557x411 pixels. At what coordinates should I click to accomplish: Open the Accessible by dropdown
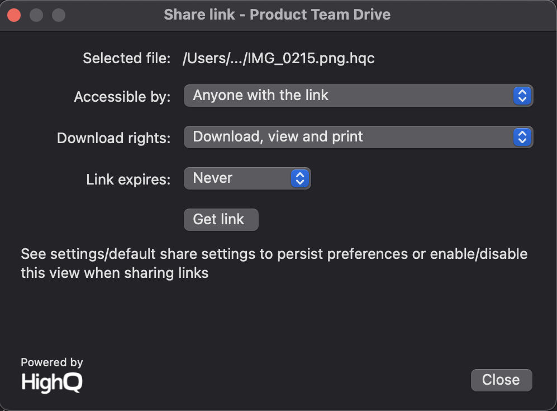coord(358,96)
